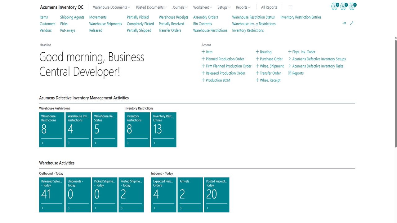Open the Posted Documents dropdown

[151, 7]
